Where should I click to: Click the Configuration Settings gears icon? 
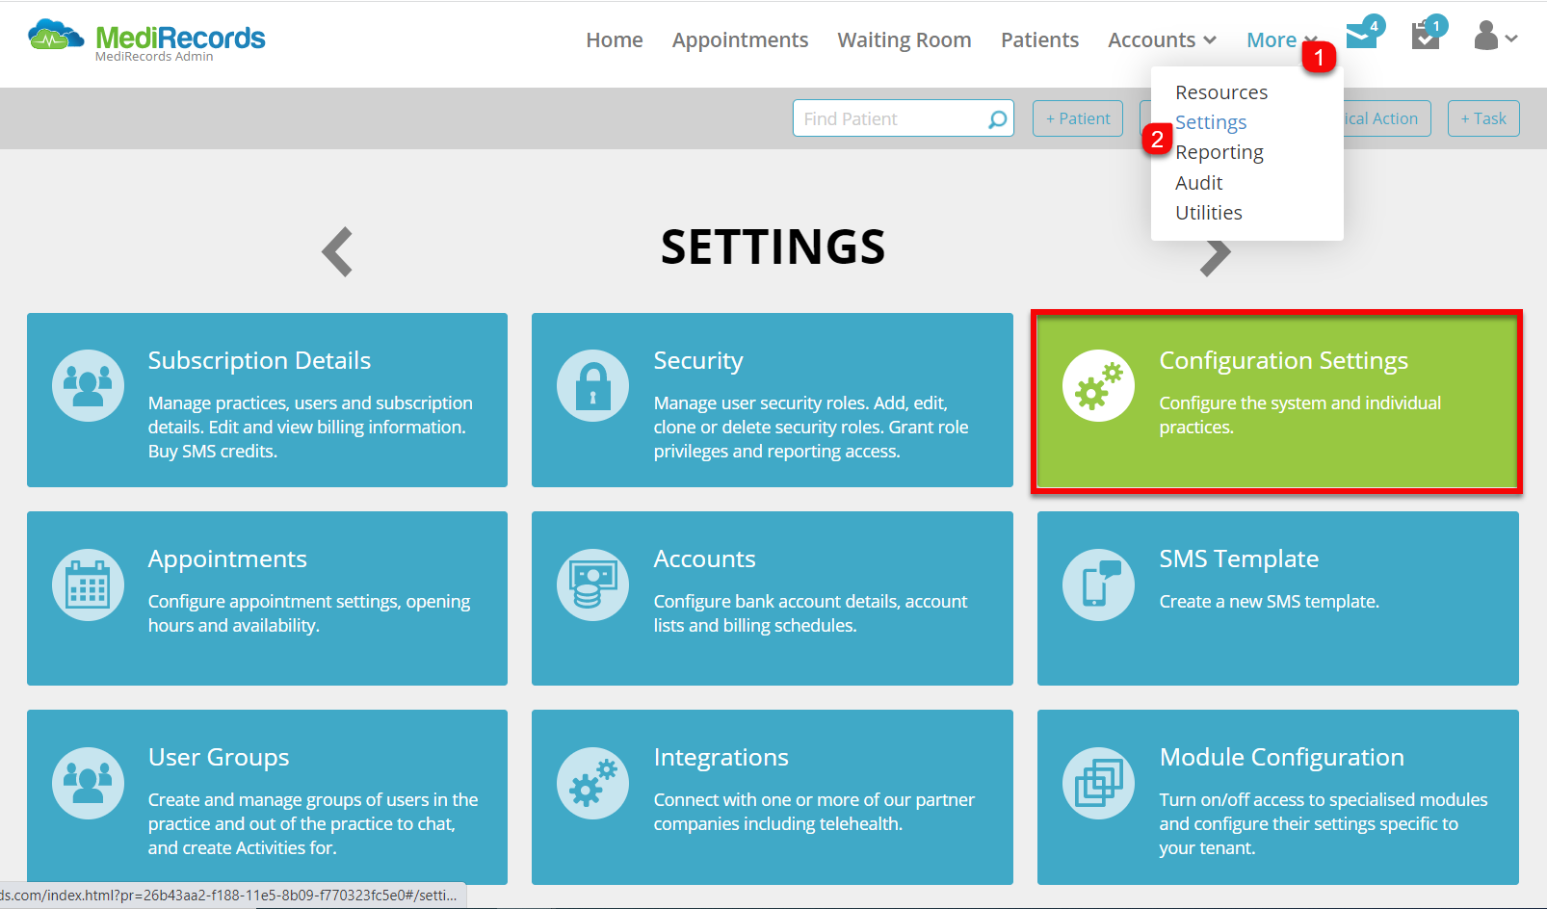(1098, 385)
